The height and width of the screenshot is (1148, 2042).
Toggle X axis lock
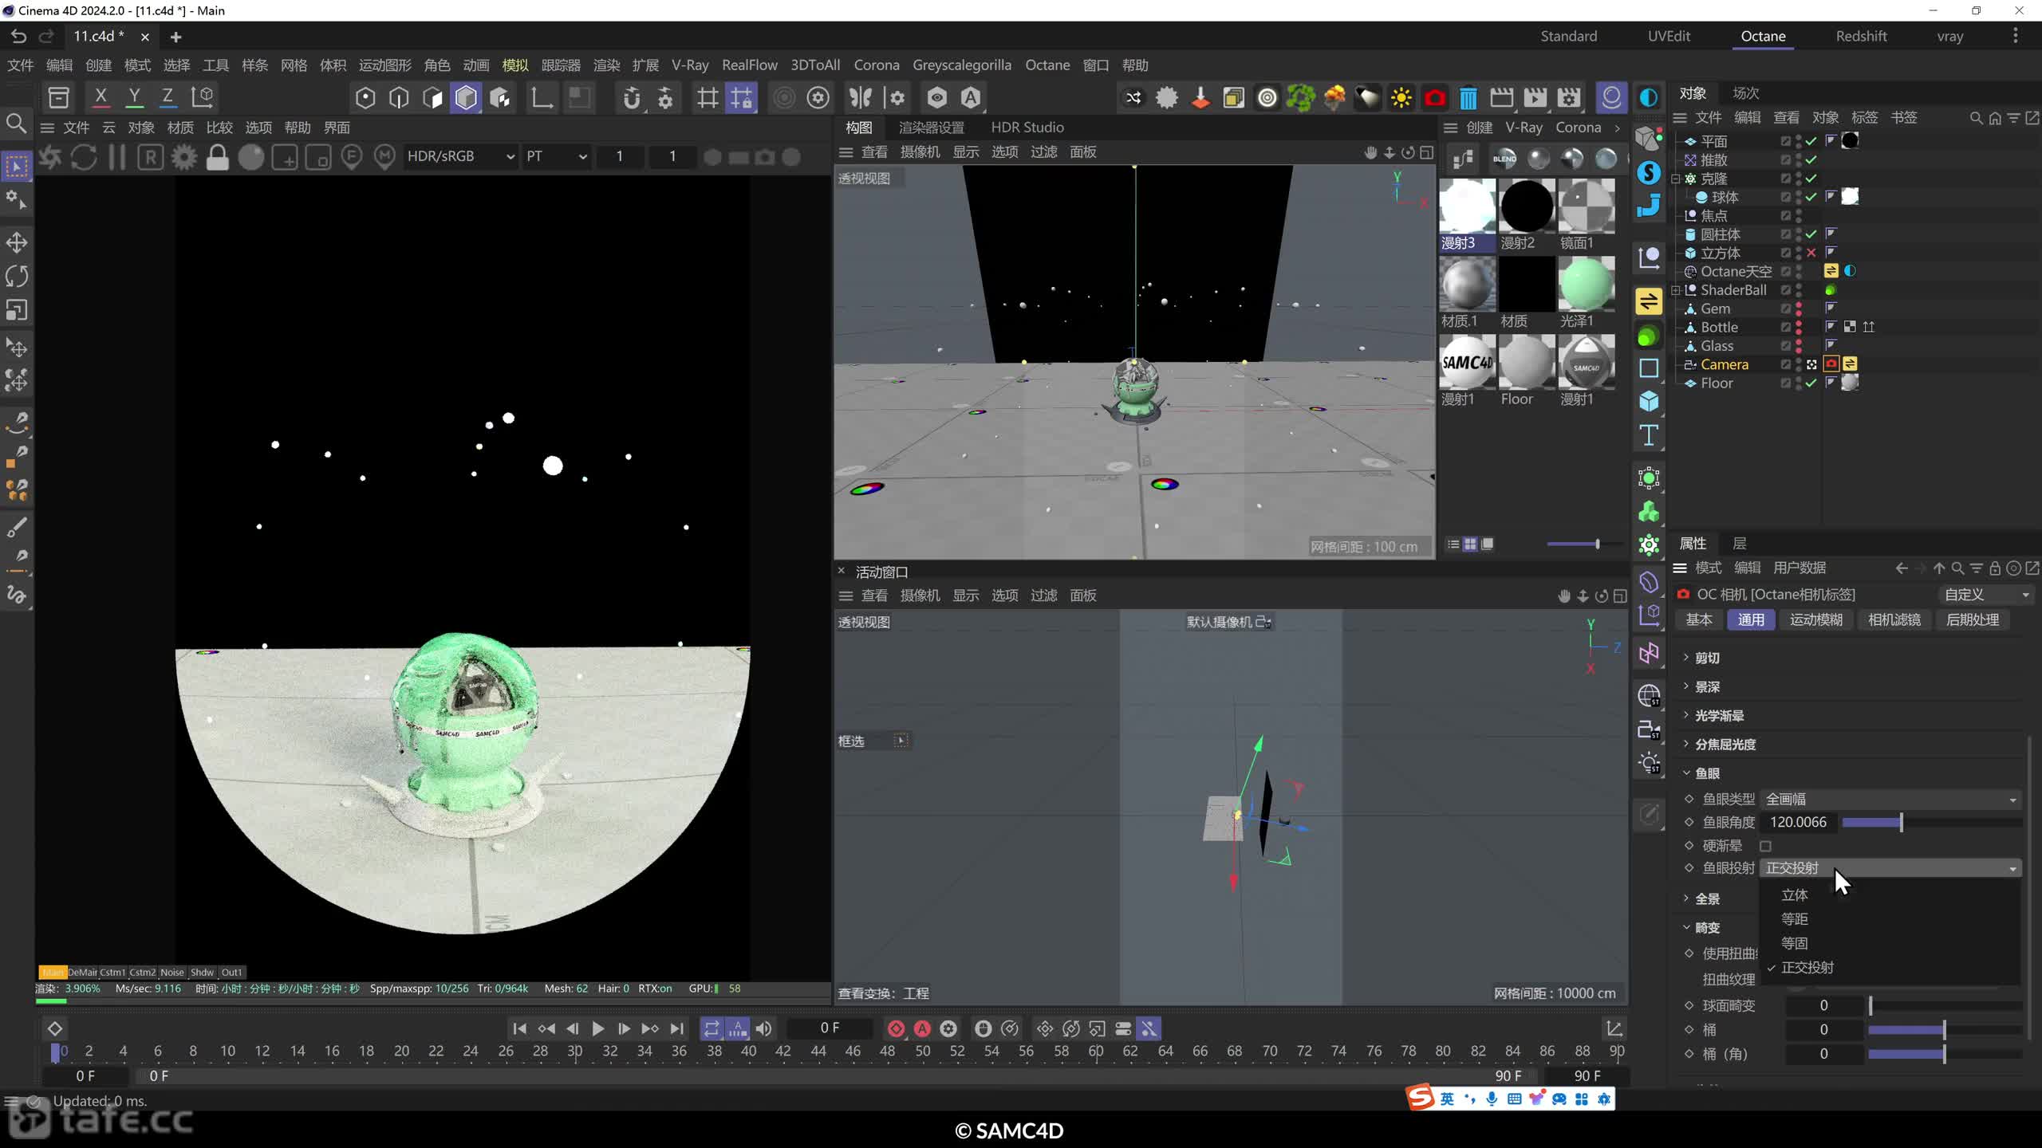click(x=101, y=97)
